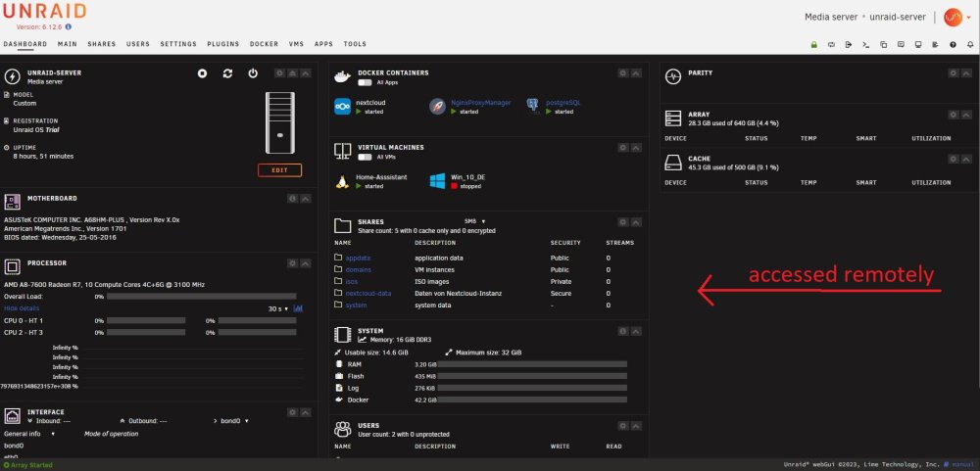Screen dimensions: 980x471
Task: Click the NginxProxyManager container icon
Action: pos(437,106)
